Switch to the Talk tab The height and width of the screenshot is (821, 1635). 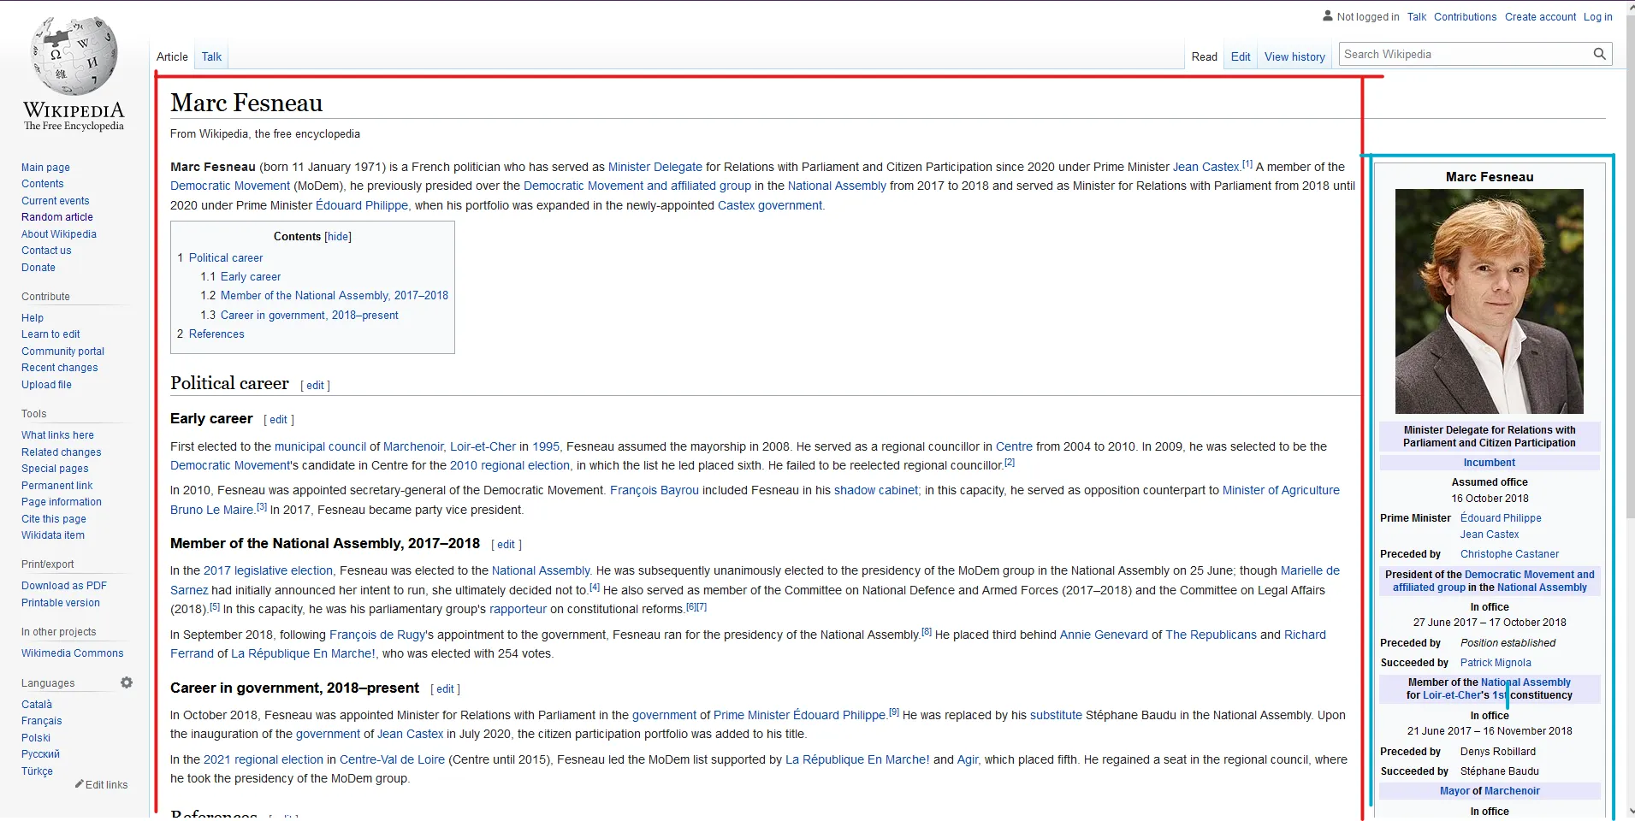coord(210,56)
